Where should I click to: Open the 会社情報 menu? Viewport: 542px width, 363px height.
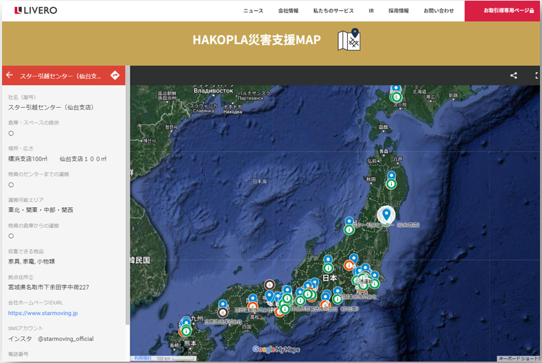pyautogui.click(x=288, y=11)
